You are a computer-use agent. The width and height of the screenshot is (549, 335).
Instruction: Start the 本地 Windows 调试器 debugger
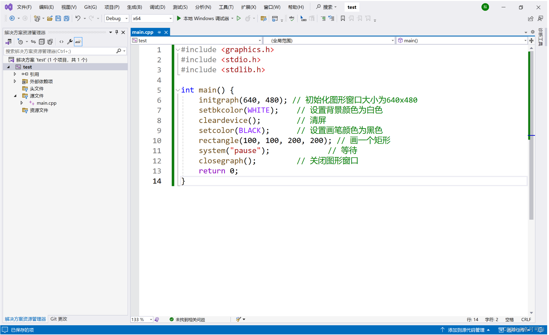[x=204, y=18]
